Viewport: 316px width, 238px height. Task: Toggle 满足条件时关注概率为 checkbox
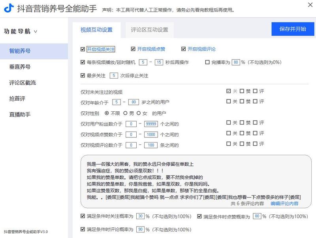[83, 216]
